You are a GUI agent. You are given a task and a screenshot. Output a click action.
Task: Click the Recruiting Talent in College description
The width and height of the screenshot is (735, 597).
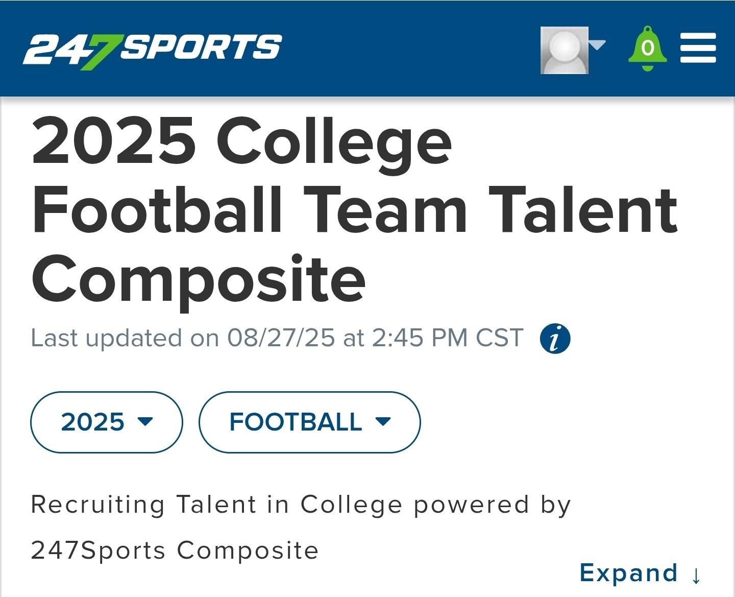coord(301,505)
